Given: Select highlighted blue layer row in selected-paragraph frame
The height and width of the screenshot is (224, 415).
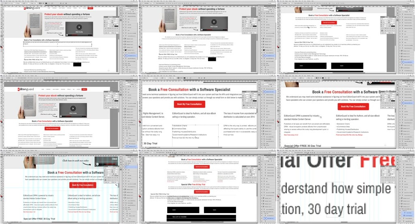Looking at the screenshot, I should (x=131, y=56).
